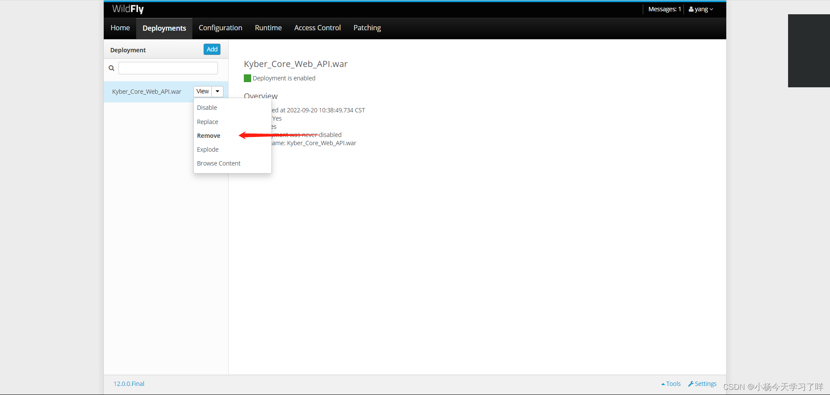Click the user icon beside yang
This screenshot has height=395, width=830.
tap(691, 9)
